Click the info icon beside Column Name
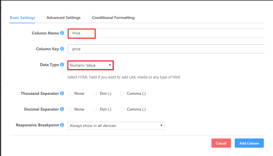This screenshot has width=273, height=156. pos(62,33)
